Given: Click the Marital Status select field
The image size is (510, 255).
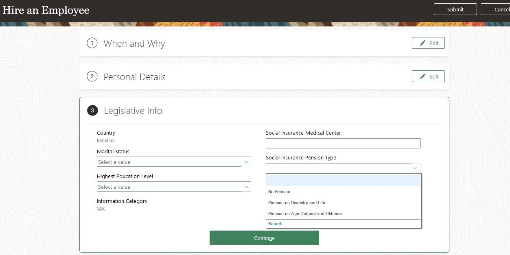Looking at the screenshot, I should click(x=170, y=162).
